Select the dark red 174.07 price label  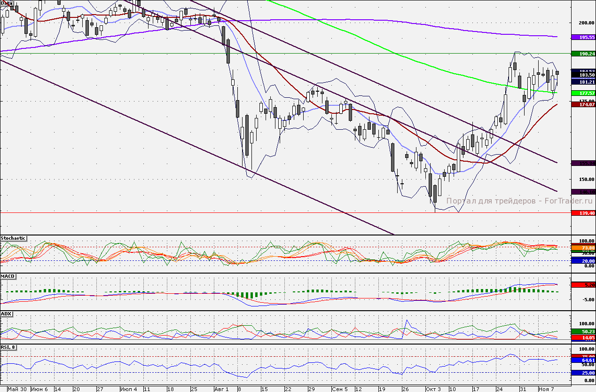(583, 104)
